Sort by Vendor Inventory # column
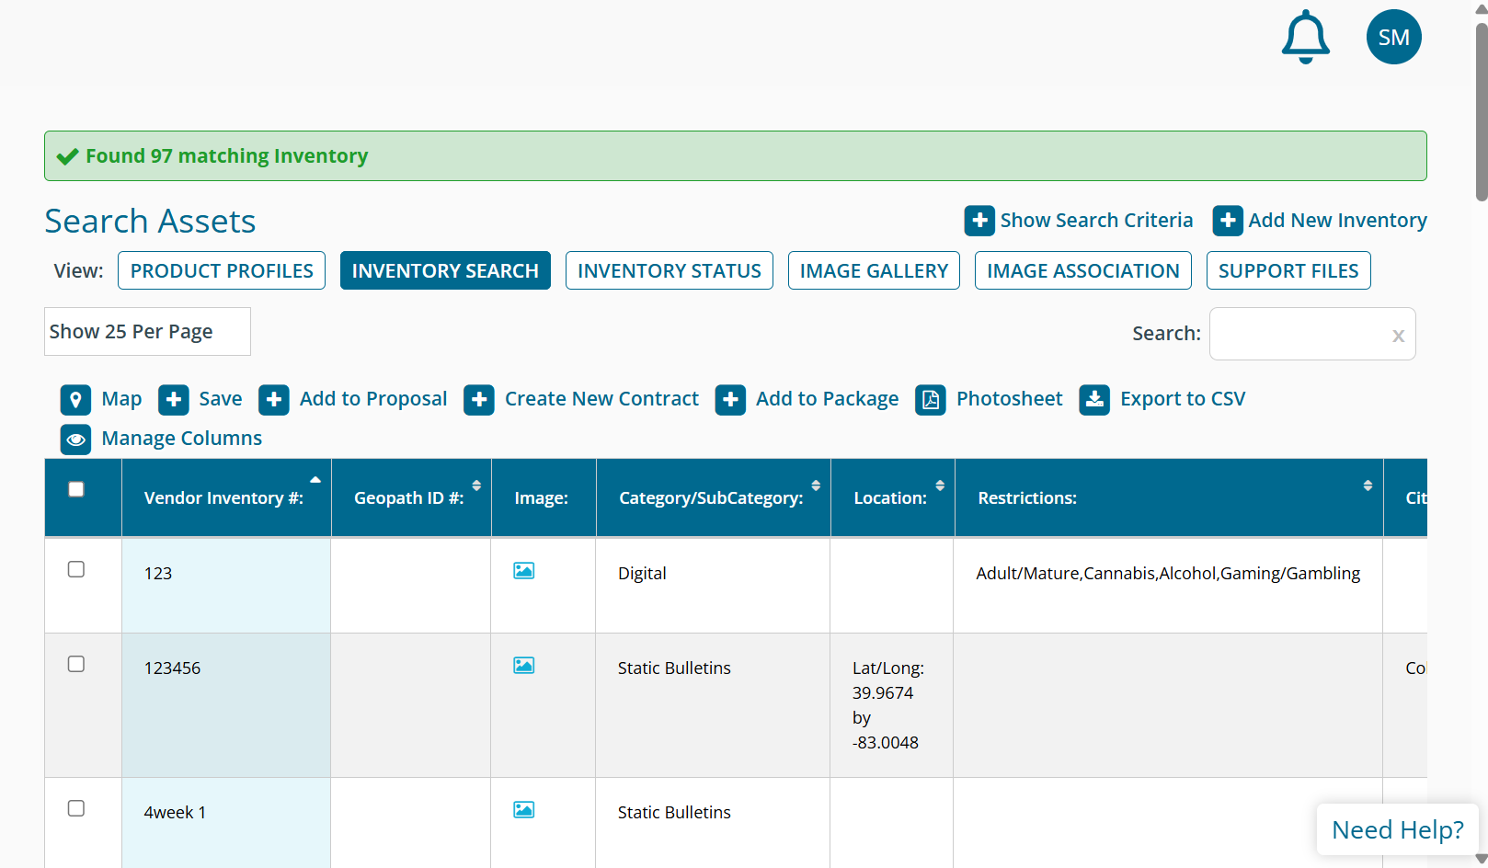Viewport: 1488px width, 868px height. [x=225, y=497]
